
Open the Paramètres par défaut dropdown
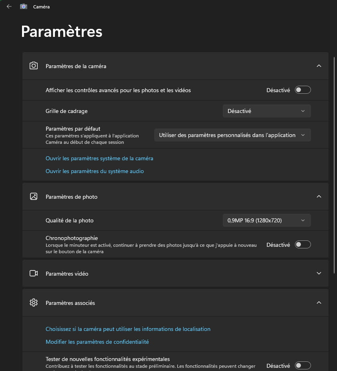(232, 135)
